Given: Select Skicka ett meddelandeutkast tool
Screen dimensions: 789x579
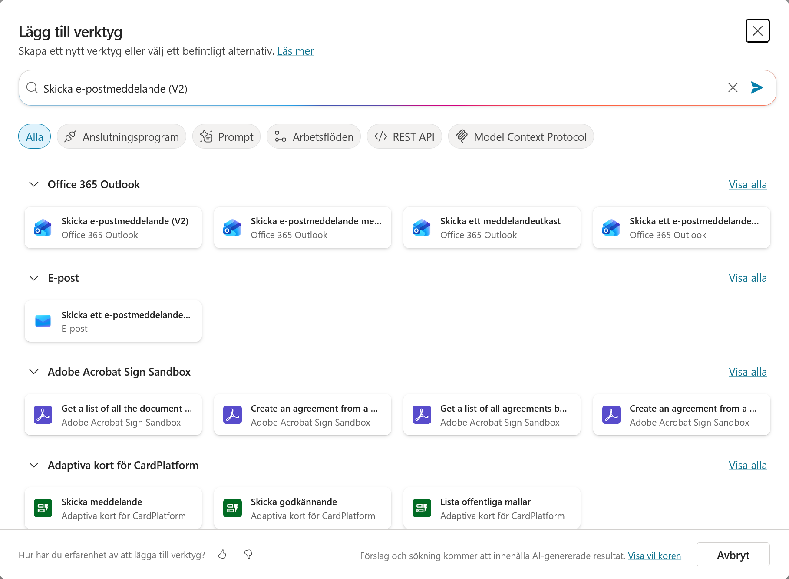Looking at the screenshot, I should 492,228.
